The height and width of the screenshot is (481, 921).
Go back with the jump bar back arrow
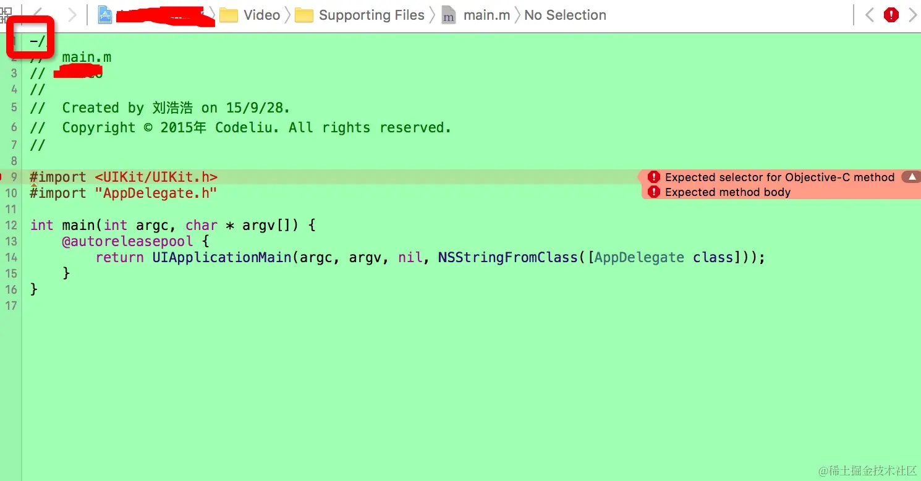tap(39, 14)
